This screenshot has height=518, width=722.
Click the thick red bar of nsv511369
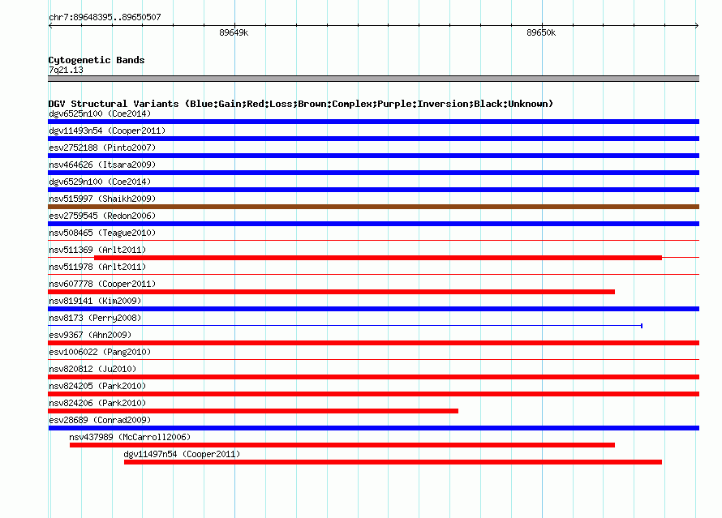point(378,258)
